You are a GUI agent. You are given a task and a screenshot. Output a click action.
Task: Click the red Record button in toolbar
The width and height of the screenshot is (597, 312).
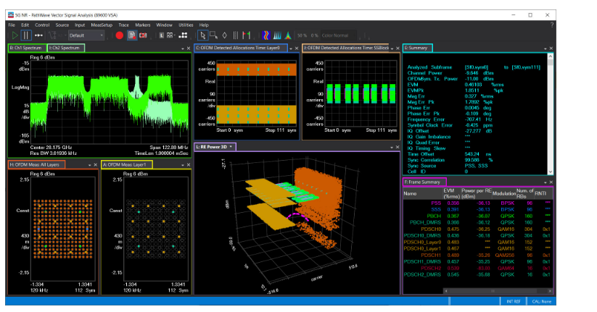tap(120, 35)
